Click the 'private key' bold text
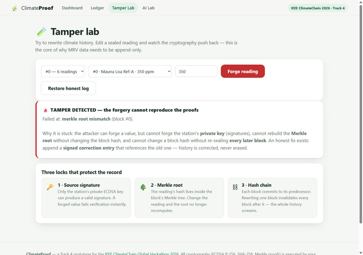The width and height of the screenshot is (363, 255). (x=212, y=134)
